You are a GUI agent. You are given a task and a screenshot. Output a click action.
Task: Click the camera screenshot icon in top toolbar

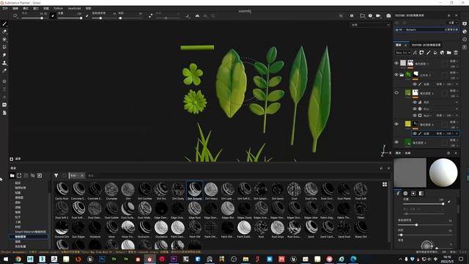388,15
